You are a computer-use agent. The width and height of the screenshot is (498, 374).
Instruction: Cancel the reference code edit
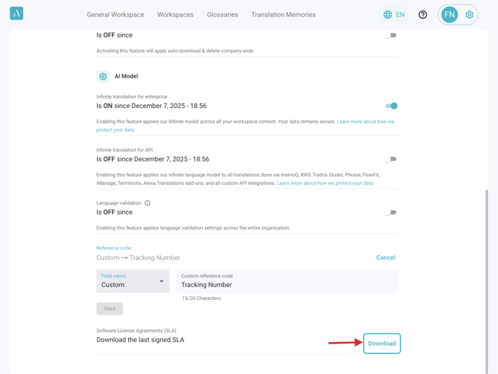tap(385, 257)
